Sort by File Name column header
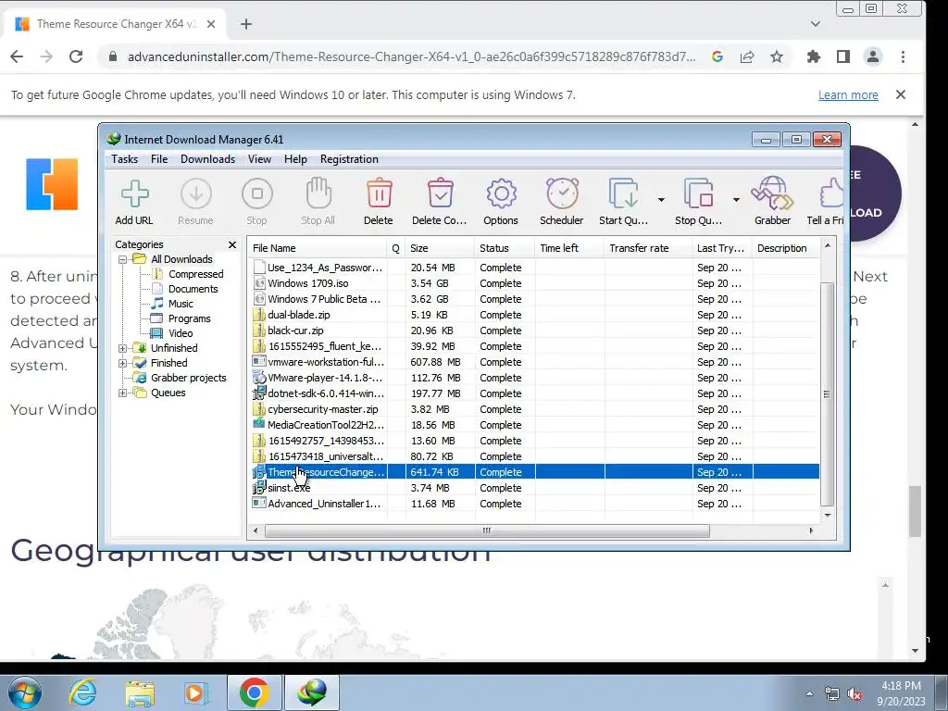The width and height of the screenshot is (948, 711). tap(318, 248)
